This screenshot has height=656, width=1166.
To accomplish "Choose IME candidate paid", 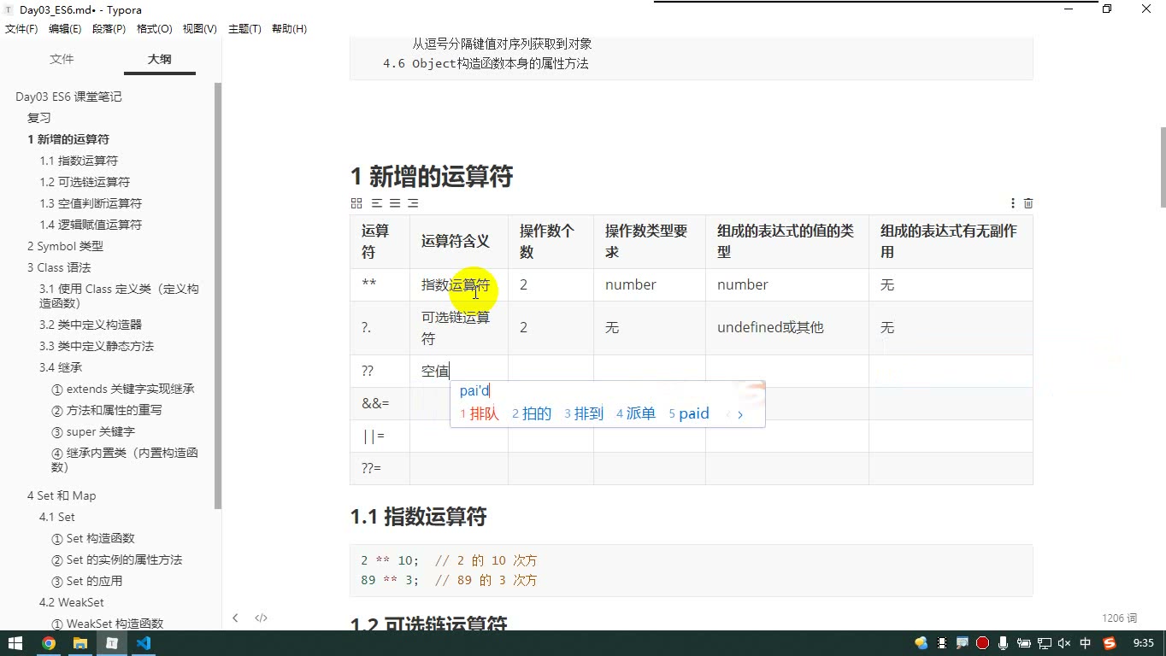I will (689, 413).
